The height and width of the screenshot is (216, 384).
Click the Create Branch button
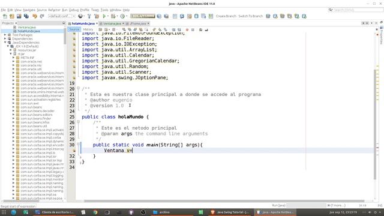[226, 16]
